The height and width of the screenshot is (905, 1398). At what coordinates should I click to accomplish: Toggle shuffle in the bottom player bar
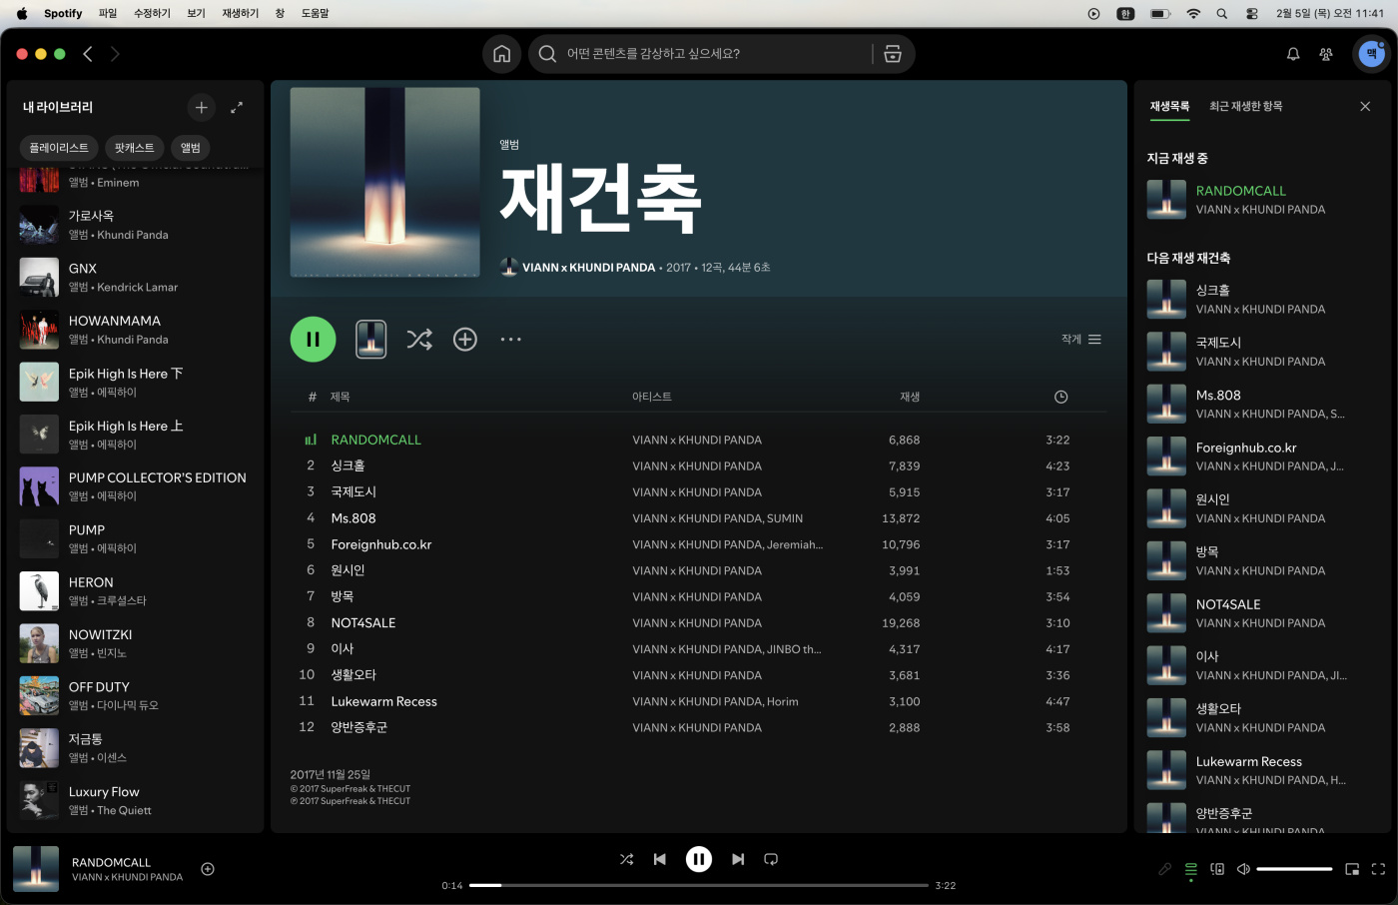tap(626, 859)
